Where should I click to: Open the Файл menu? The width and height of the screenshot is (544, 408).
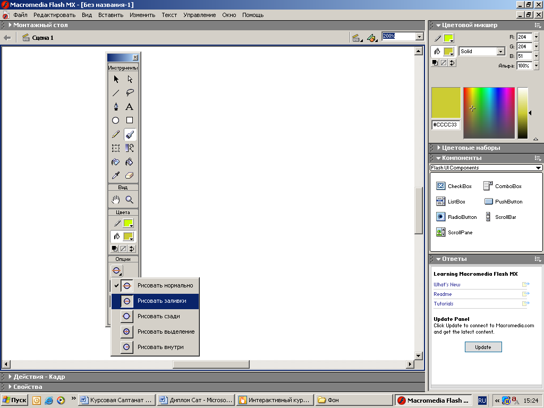[x=21, y=15]
